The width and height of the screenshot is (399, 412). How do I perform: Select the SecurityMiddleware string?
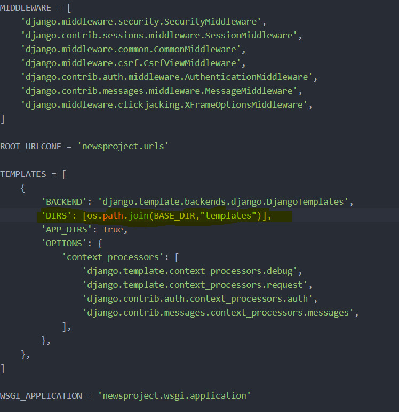[141, 21]
